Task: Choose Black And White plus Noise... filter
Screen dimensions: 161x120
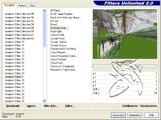Action: coord(66,17)
